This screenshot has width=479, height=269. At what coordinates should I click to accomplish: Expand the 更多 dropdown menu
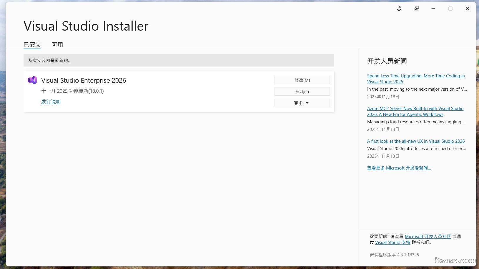click(302, 103)
